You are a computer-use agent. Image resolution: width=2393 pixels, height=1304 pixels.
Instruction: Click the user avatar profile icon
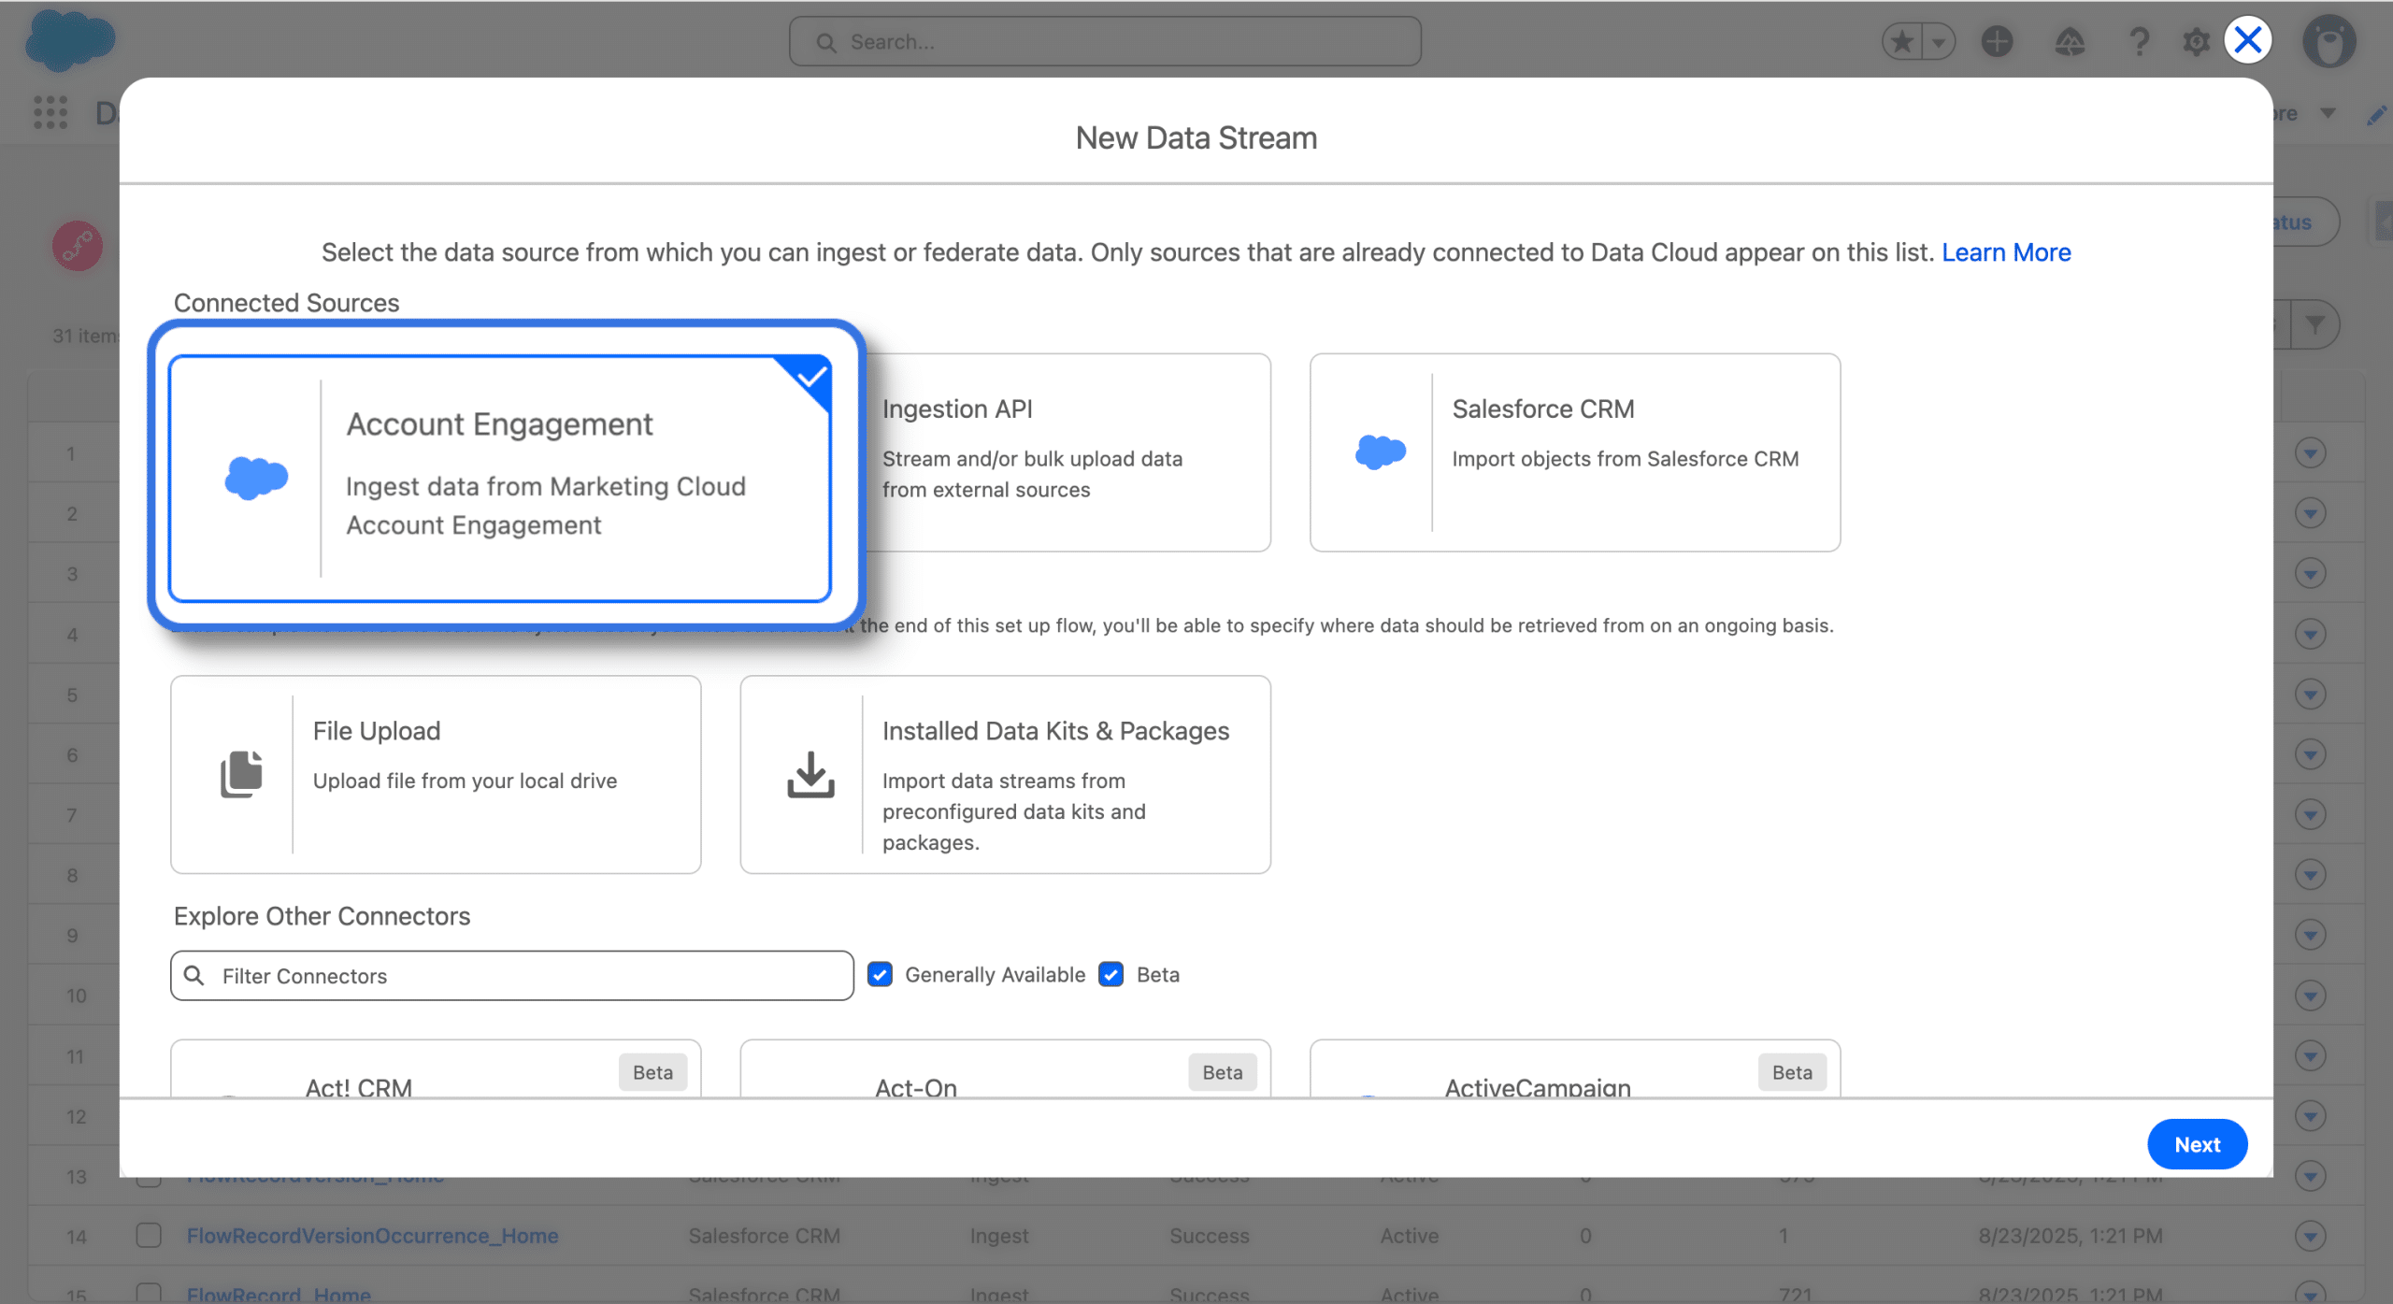(2328, 41)
